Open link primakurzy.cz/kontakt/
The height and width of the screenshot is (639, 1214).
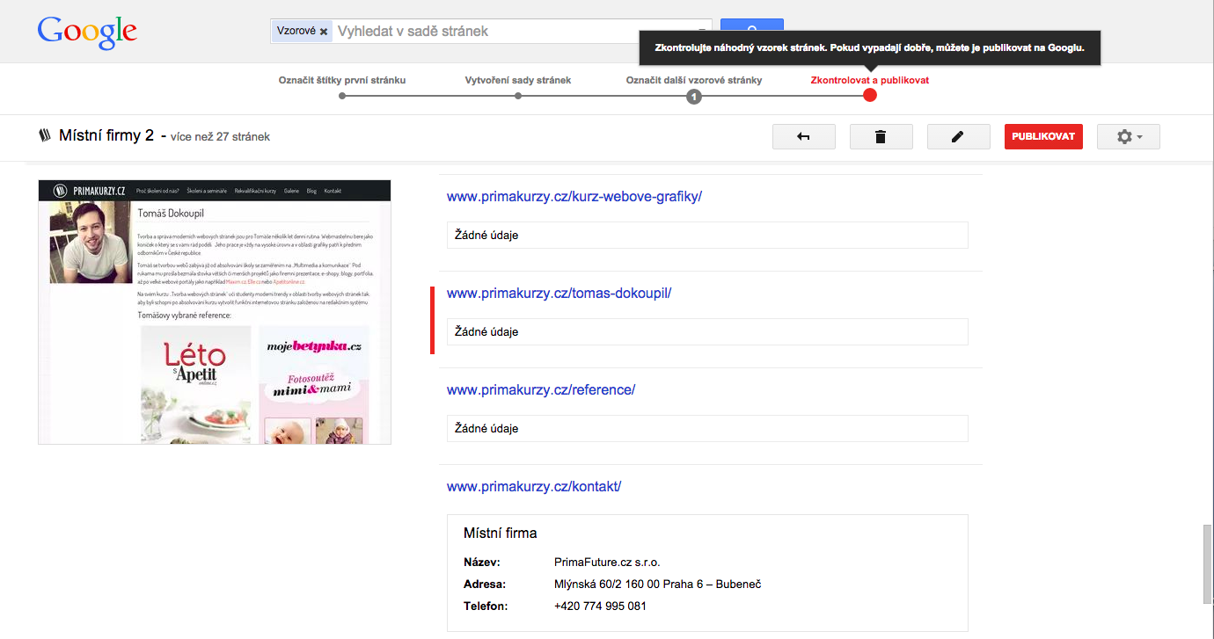534,486
